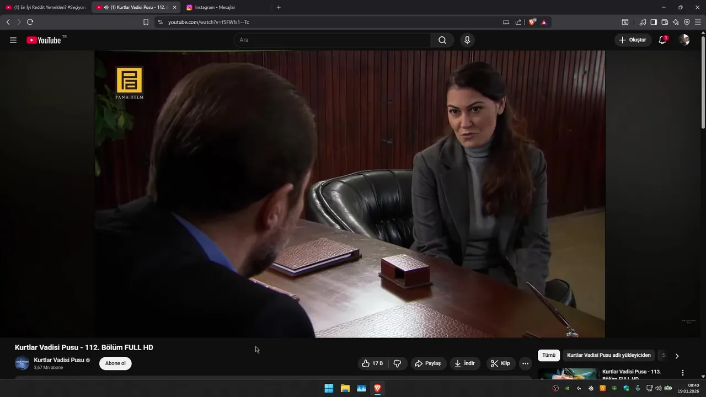706x397 pixels.
Task: Like the video with thumbs up
Action: point(372,363)
